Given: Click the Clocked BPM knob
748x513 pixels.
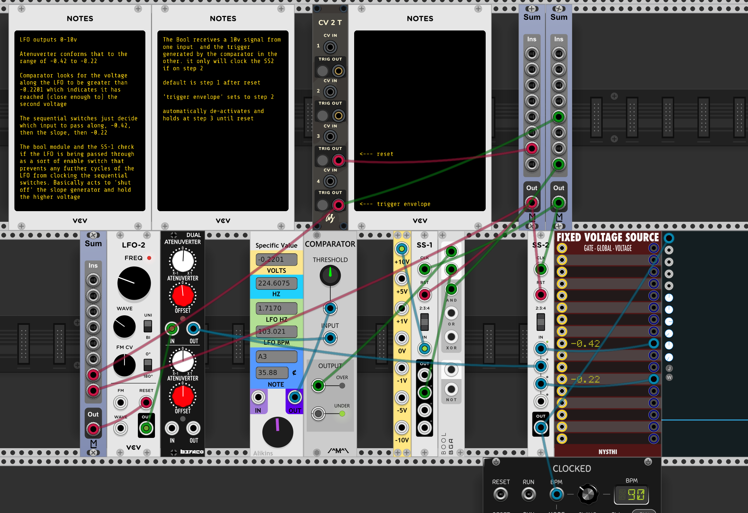Looking at the screenshot, I should (x=588, y=494).
